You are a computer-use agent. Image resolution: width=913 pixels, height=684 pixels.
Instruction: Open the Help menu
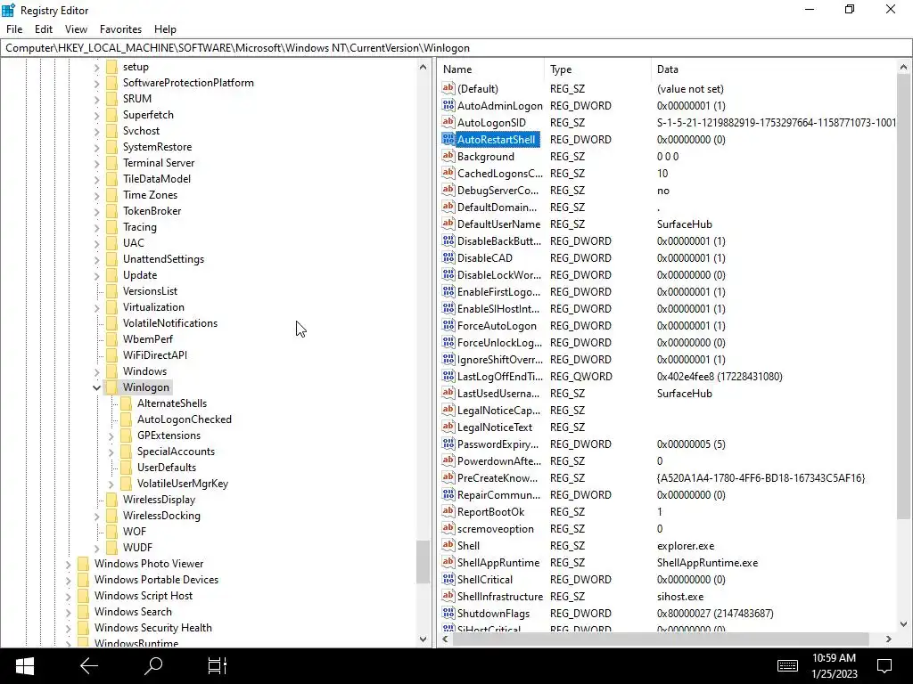point(165,29)
